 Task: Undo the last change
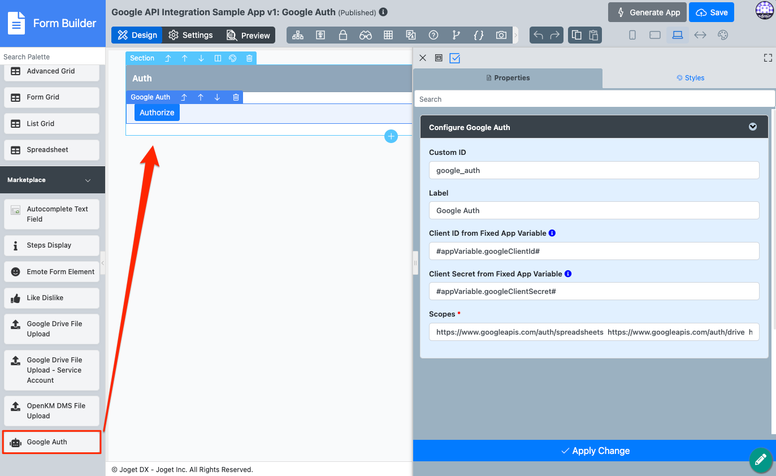[538, 35]
